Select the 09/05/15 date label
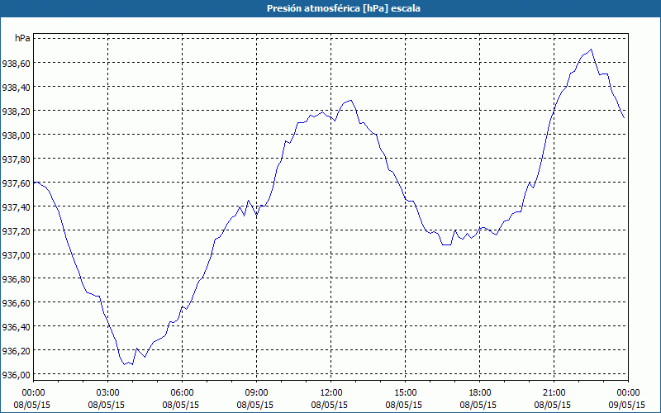This screenshot has width=661, height=413. (628, 405)
